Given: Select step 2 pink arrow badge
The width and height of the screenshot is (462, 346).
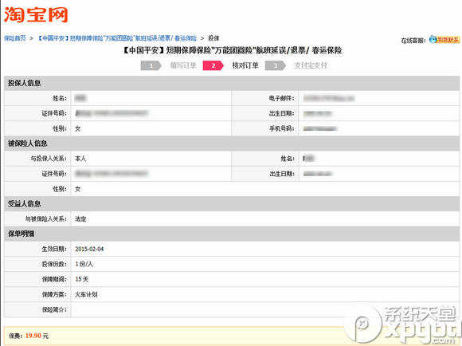Looking at the screenshot, I should [x=213, y=65].
